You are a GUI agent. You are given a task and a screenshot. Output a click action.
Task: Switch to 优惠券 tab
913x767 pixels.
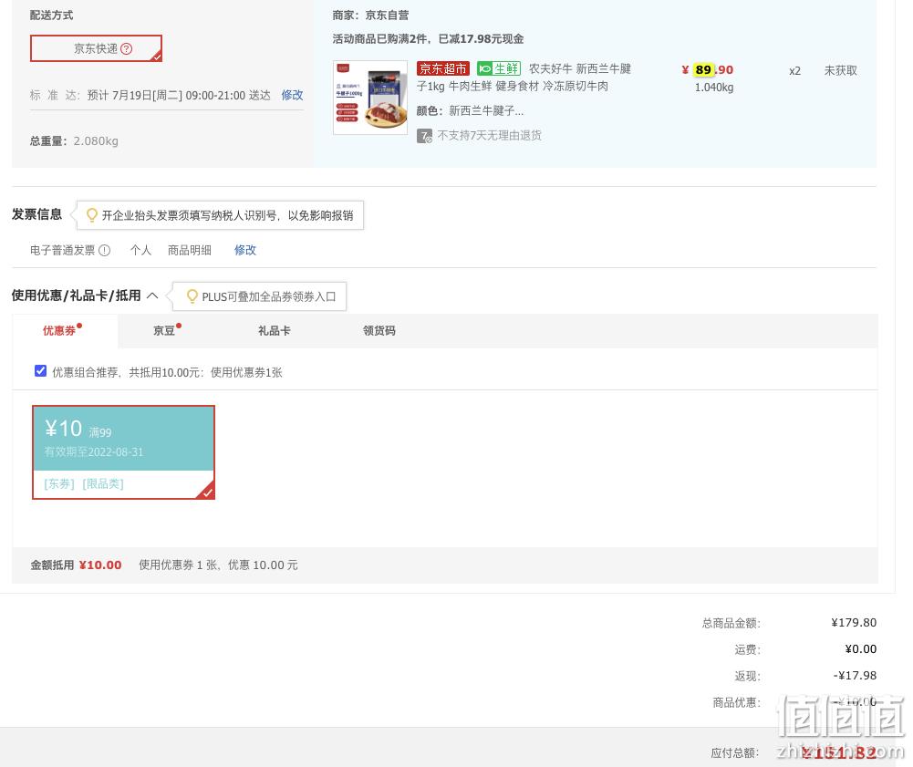point(65,331)
